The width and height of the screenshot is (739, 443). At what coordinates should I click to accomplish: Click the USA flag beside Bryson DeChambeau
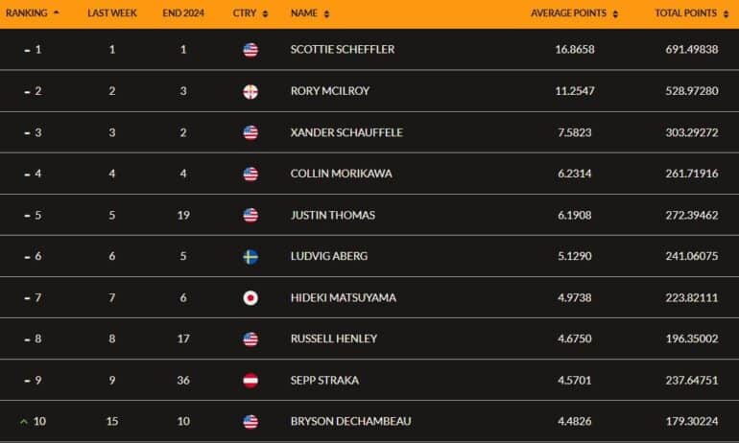[250, 422]
